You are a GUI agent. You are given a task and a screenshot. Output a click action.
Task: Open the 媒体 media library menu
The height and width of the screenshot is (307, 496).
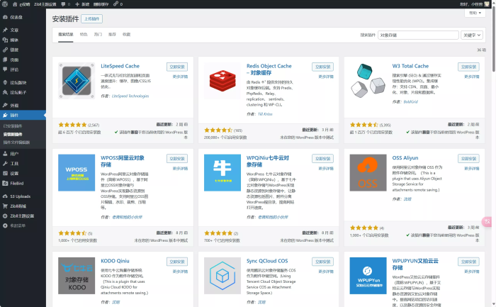click(14, 40)
